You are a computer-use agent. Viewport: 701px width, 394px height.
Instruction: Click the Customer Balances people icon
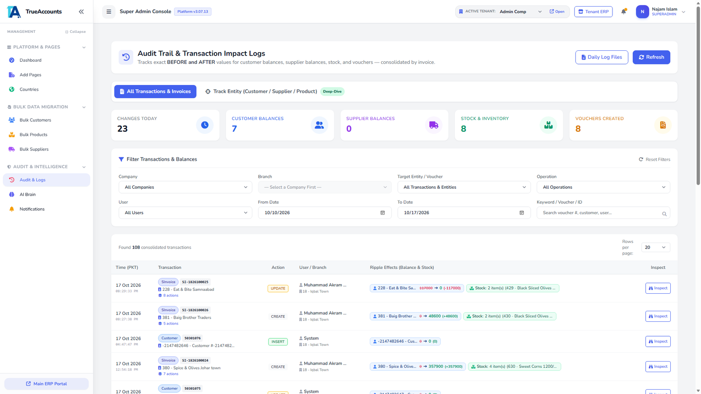point(319,125)
